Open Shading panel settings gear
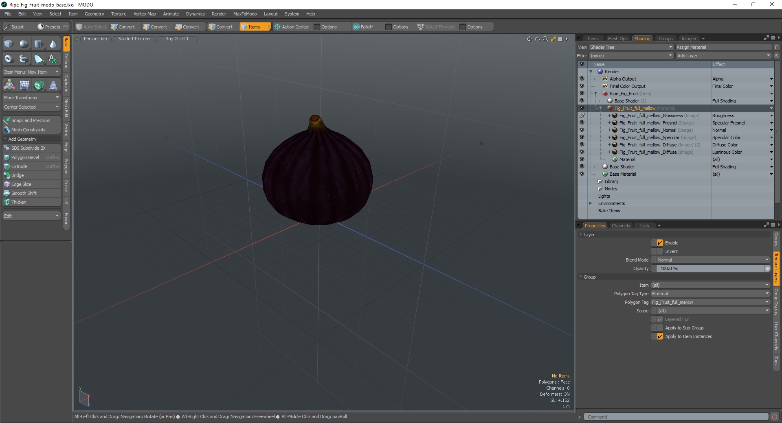782x423 pixels. tap(773, 38)
